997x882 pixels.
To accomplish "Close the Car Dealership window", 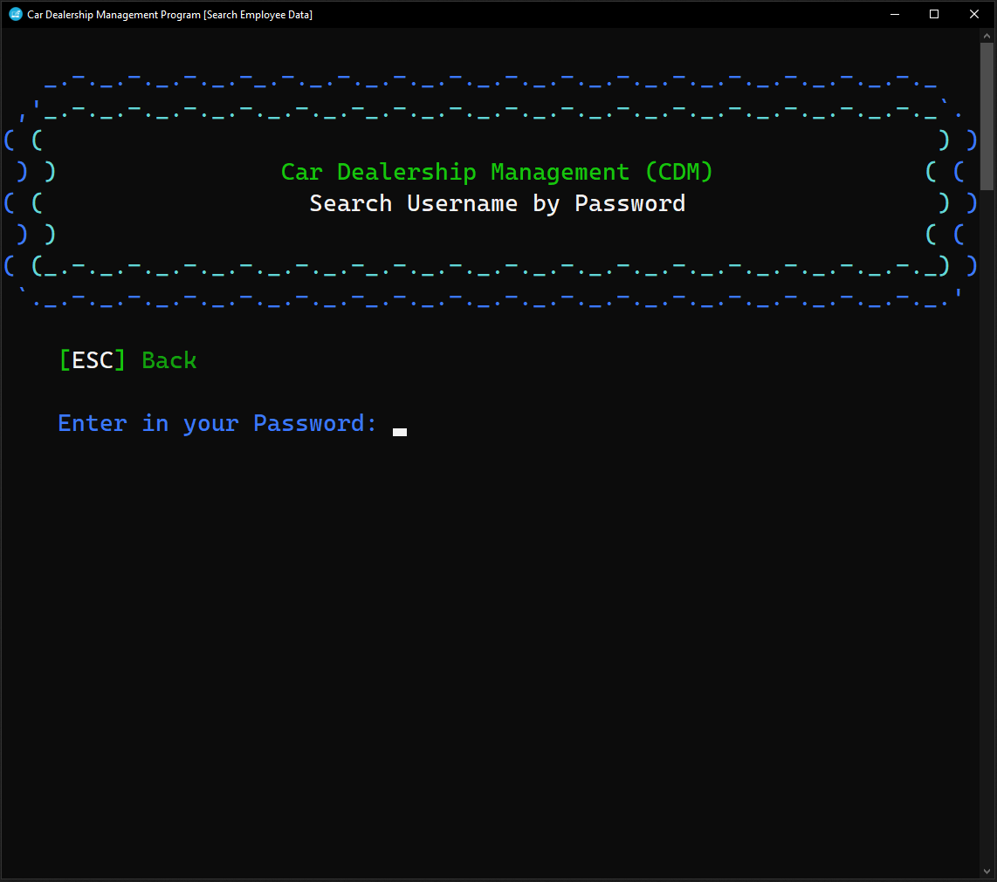I will tap(974, 14).
